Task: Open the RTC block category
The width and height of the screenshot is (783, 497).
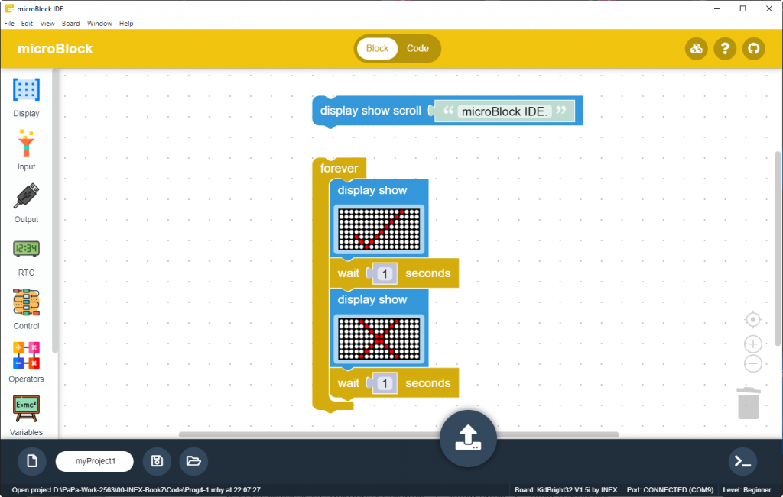Action: pyautogui.click(x=26, y=257)
